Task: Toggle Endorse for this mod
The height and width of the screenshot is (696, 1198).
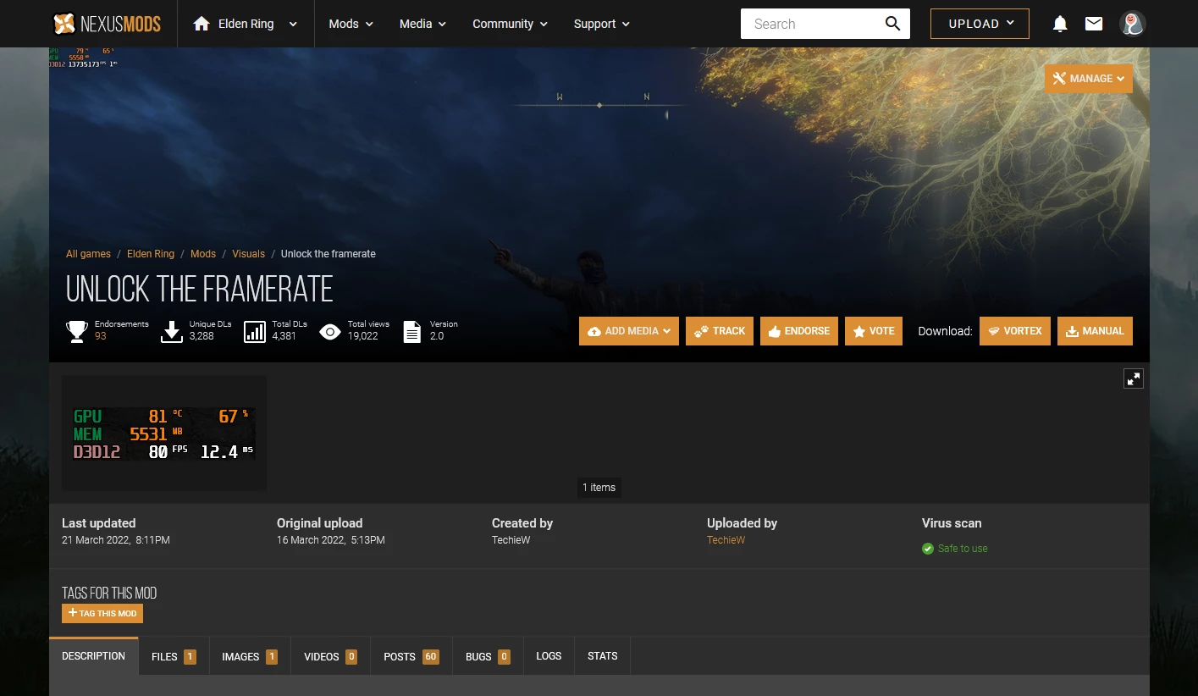Action: 798,331
